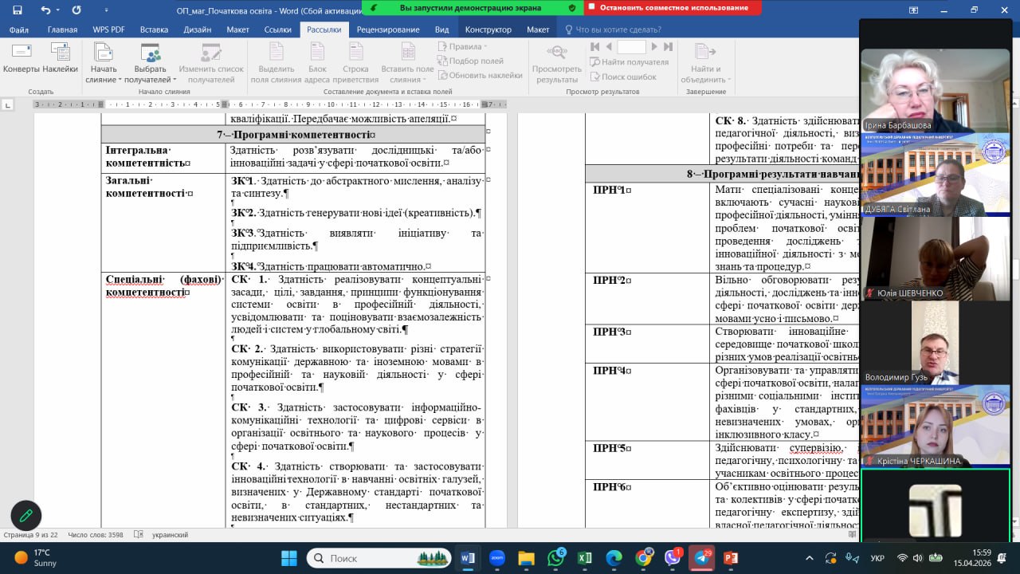The image size is (1020, 574).
Task: Click the Redo icon in the quick access toolbar
Action: pos(76,10)
